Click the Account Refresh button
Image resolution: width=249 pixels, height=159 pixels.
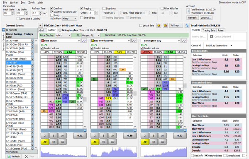pos(192,18)
